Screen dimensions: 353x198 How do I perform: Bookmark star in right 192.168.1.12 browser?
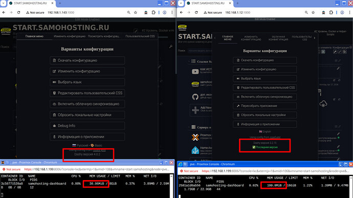(x=313, y=13)
